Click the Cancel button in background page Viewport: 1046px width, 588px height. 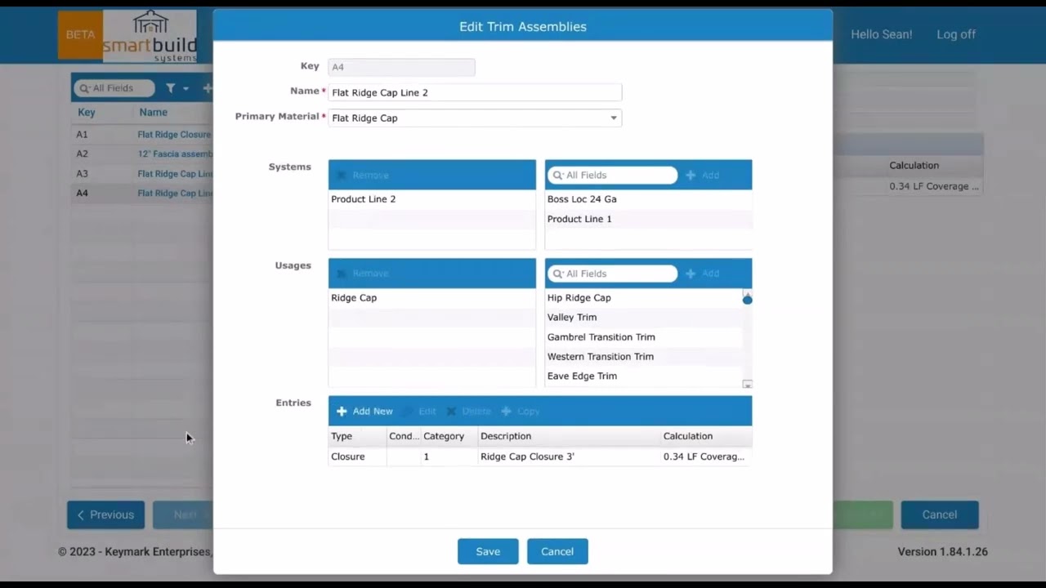click(x=940, y=514)
